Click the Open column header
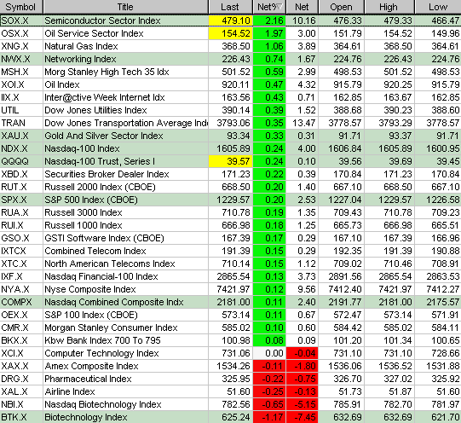The width and height of the screenshot is (461, 423). tap(341, 7)
